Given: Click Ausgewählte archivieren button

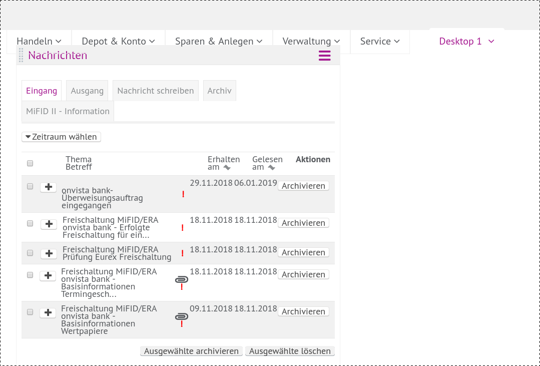Looking at the screenshot, I should [x=191, y=351].
